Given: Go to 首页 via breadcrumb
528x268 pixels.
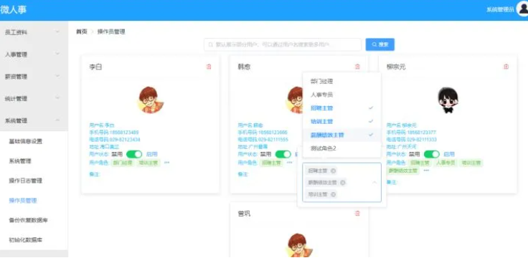Looking at the screenshot, I should (x=82, y=32).
